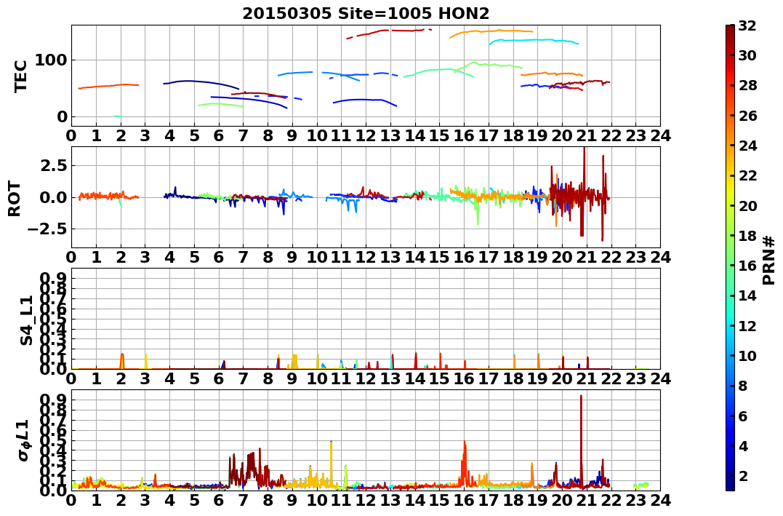Click the colorbar tick label "22"
783x516 pixels.
point(747,175)
